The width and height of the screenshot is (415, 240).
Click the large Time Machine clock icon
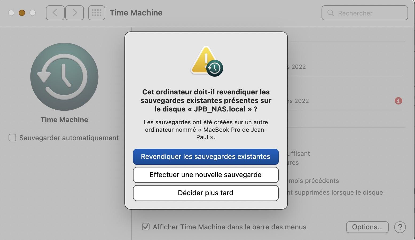click(64, 77)
